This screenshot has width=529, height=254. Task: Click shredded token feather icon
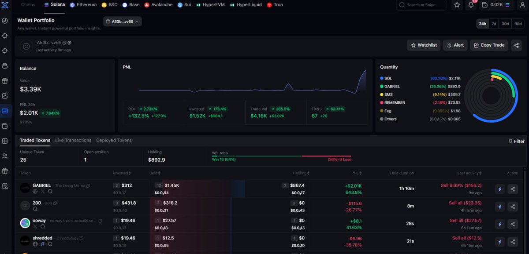[43, 244]
